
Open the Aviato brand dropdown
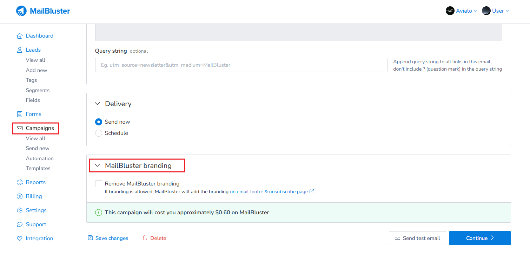click(461, 11)
